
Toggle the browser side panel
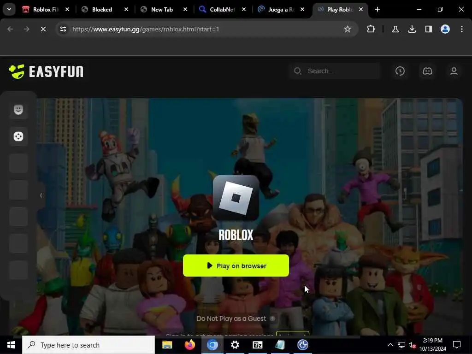pos(429,29)
